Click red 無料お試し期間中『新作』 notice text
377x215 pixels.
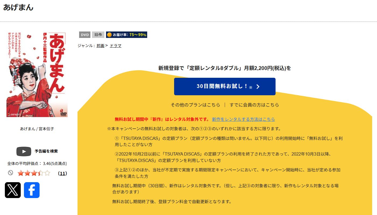pos(162,119)
